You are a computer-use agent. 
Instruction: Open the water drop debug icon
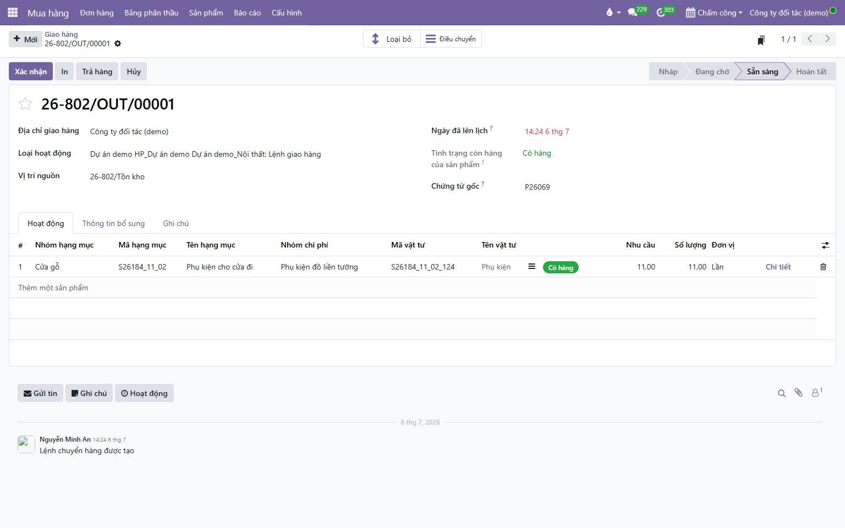[x=609, y=12]
